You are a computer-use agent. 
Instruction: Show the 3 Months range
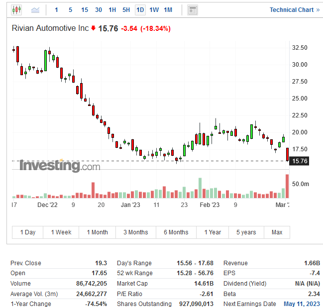[x=136, y=232]
